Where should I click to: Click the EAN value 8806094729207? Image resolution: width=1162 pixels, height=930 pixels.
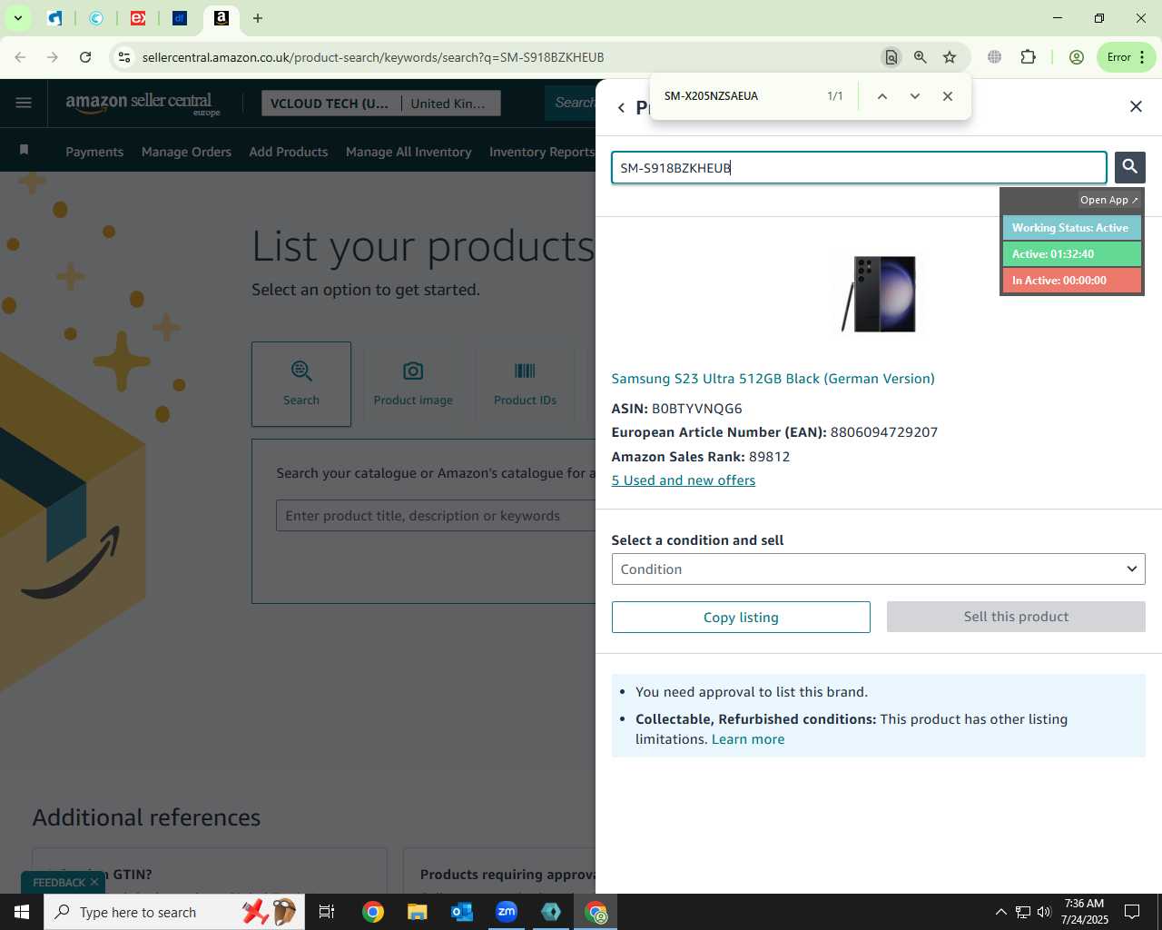tap(884, 432)
